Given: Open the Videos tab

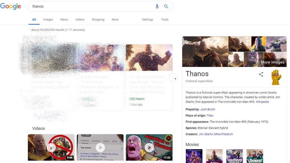Looking at the screenshot, I should click(80, 20).
